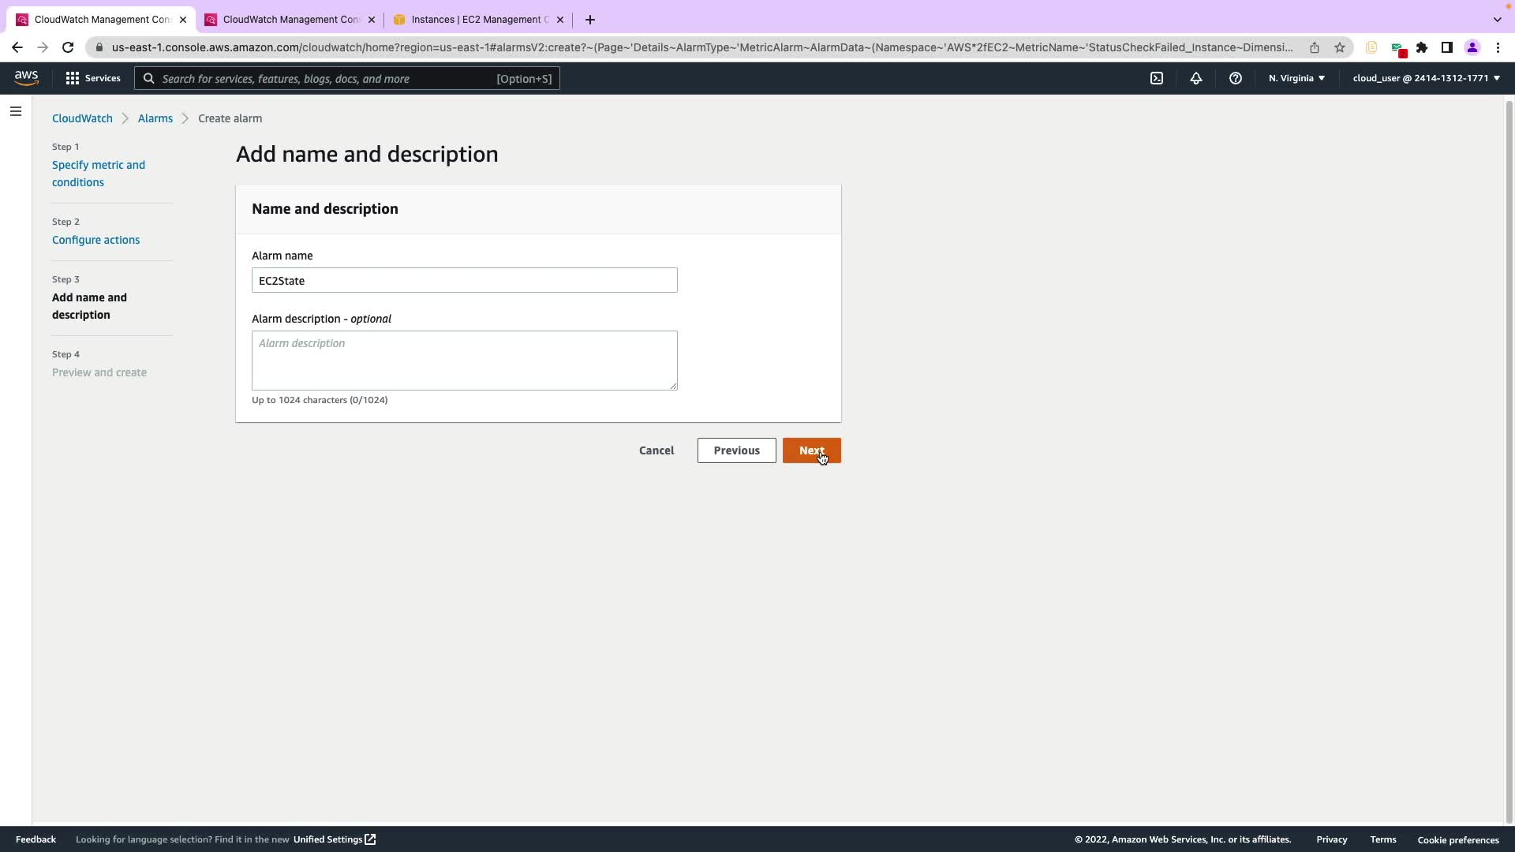Click the Previous button
Image resolution: width=1515 pixels, height=852 pixels.
(736, 450)
